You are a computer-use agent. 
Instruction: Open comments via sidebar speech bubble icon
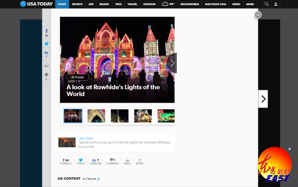click(46, 76)
